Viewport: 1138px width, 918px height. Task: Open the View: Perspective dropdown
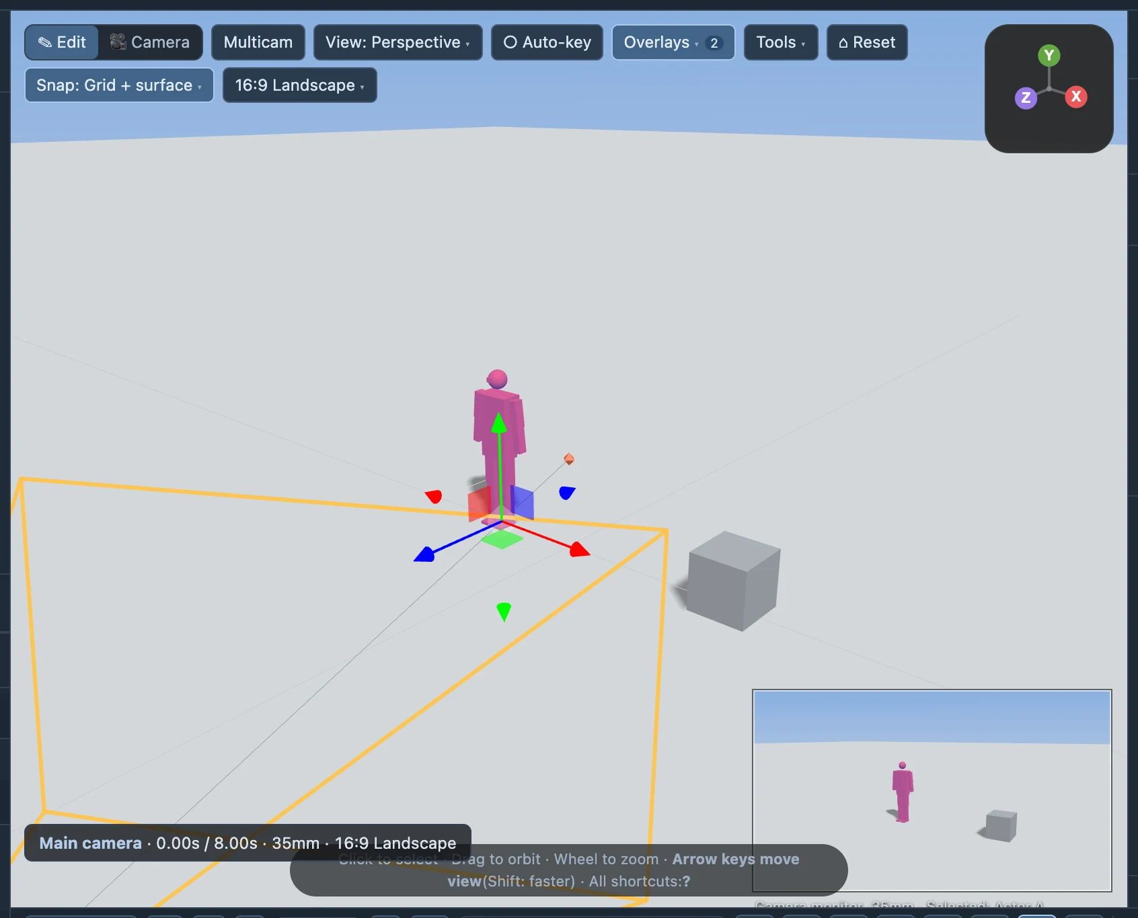(398, 42)
